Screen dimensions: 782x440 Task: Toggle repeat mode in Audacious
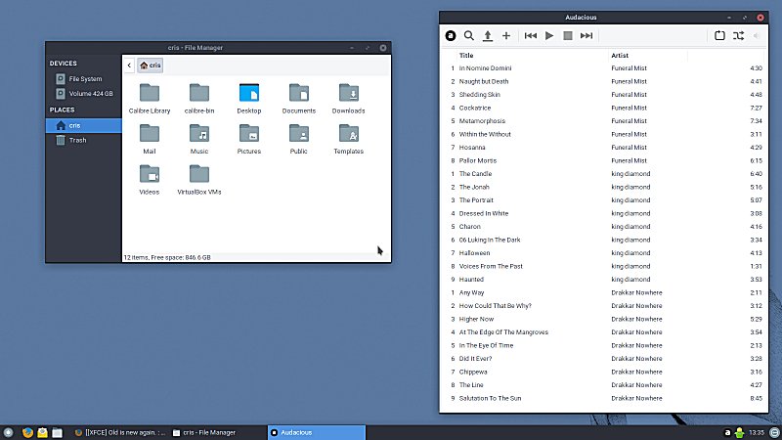(x=718, y=35)
